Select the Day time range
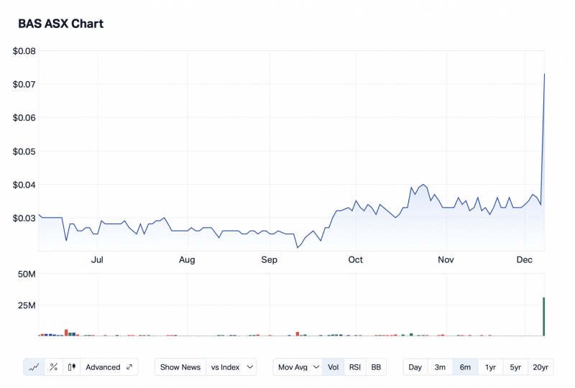Viewport: 575px width, 388px height. click(415, 367)
